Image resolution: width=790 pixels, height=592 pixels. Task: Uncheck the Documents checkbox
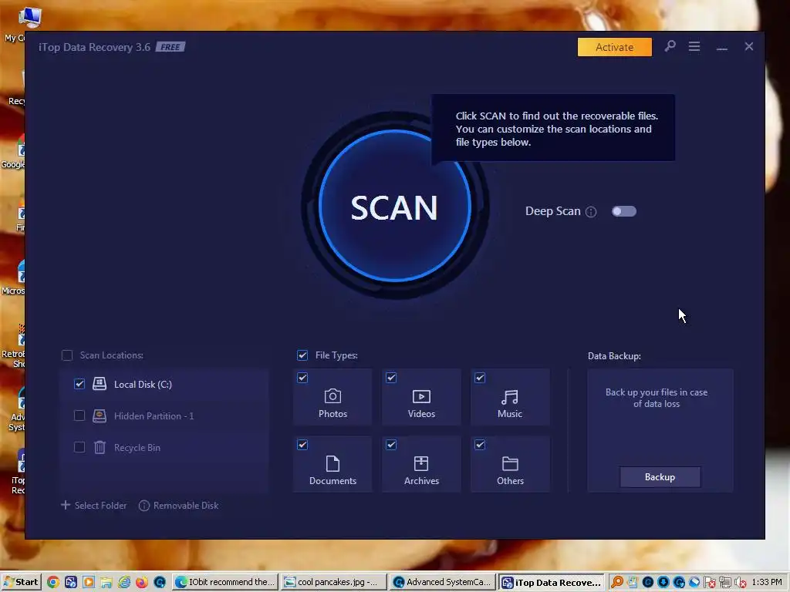click(x=302, y=445)
